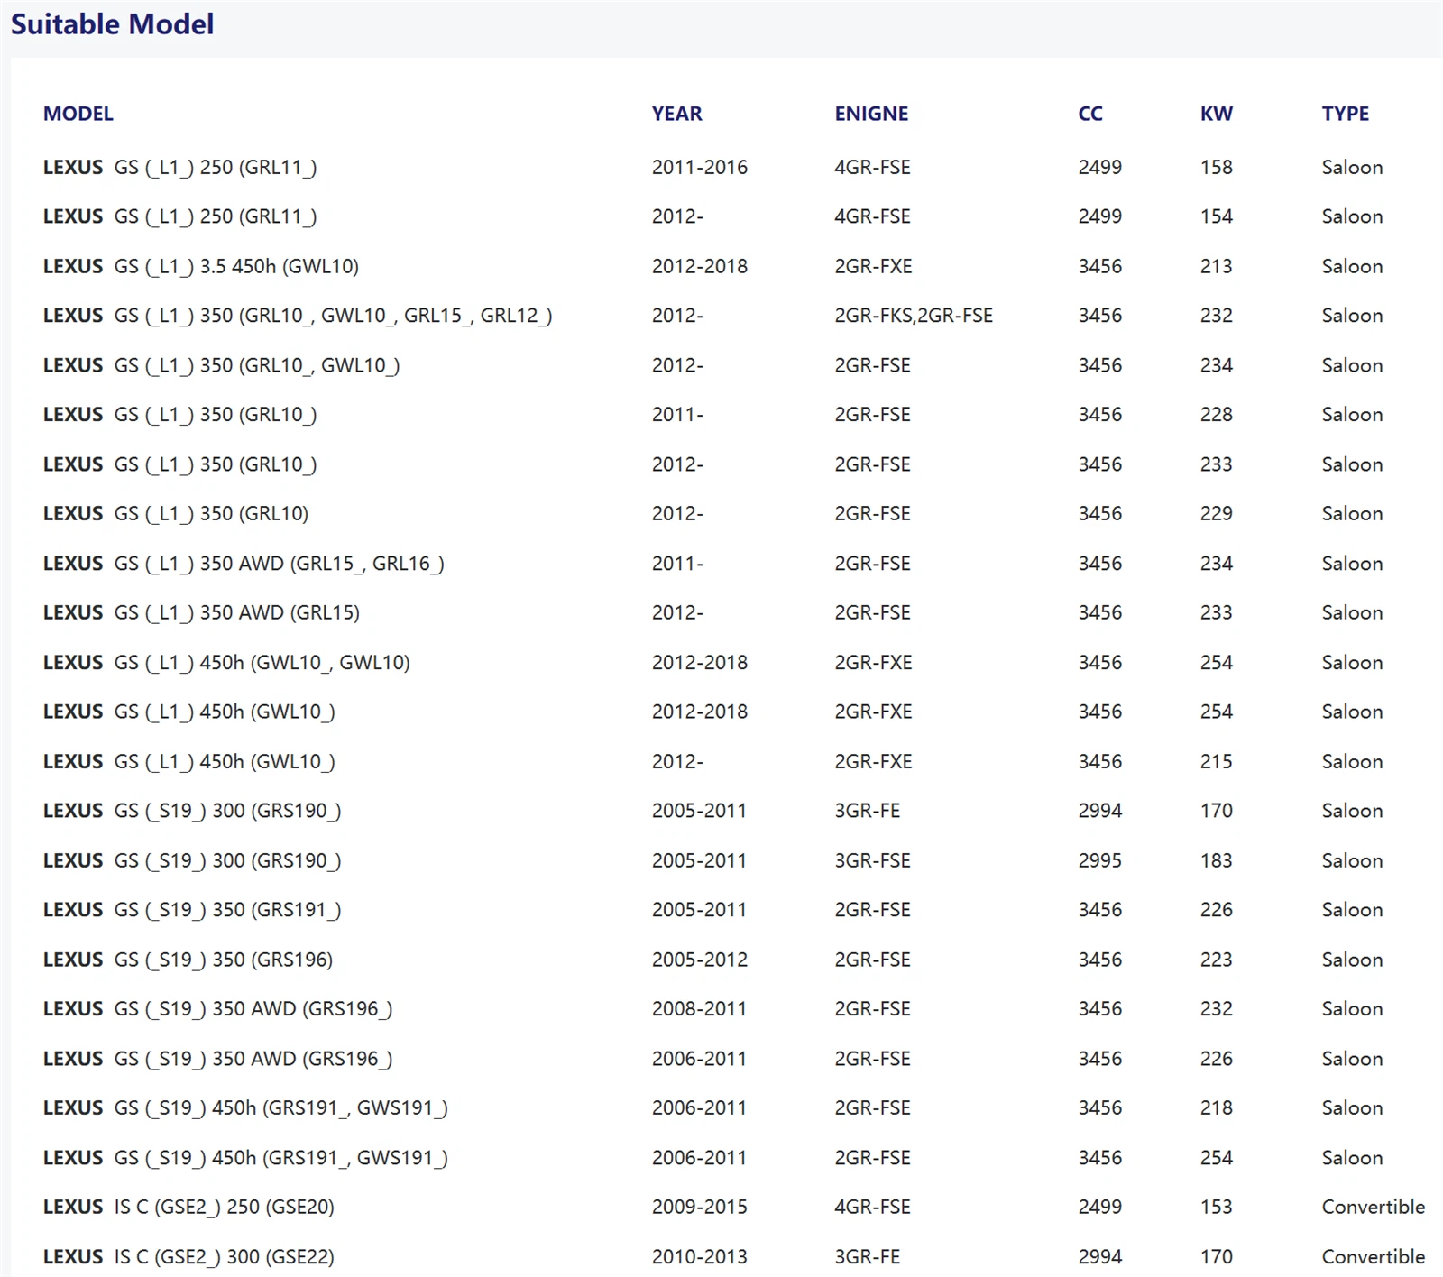Click the engine cell '3GR-FSE'
This screenshot has width=1443, height=1277.
872,860
